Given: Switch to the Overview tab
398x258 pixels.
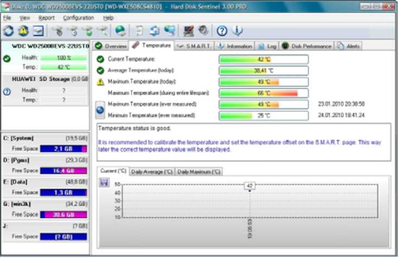Looking at the screenshot, I should pyautogui.click(x=111, y=46).
